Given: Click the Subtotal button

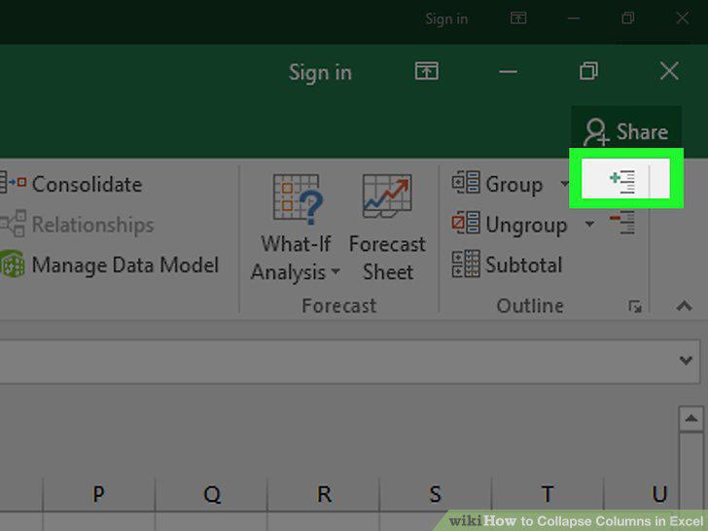Looking at the screenshot, I should (x=507, y=264).
